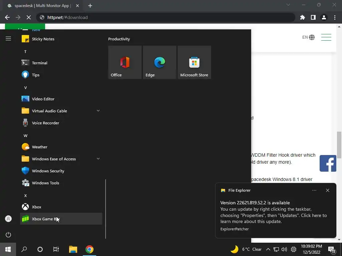The height and width of the screenshot is (256, 342).
Task: Open the Edge tile
Action: point(159,62)
